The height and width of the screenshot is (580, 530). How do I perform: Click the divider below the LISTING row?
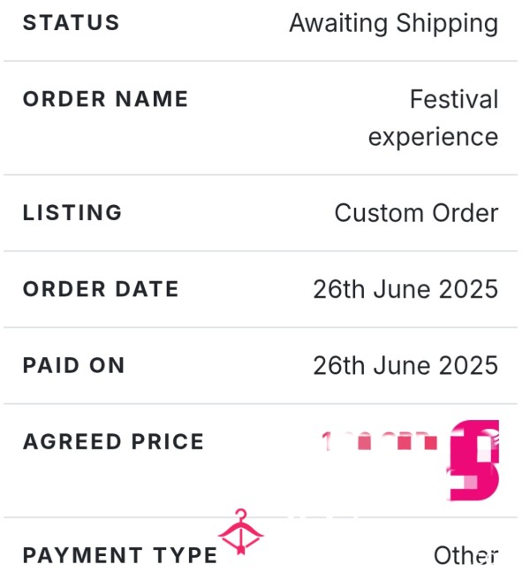(x=261, y=251)
